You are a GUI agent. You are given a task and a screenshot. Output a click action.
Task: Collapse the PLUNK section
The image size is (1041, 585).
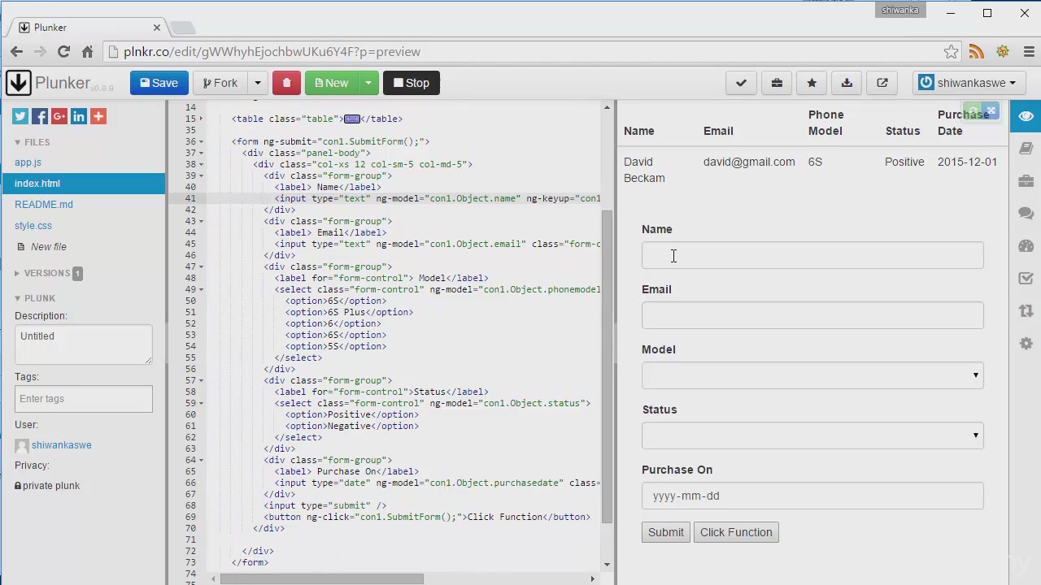[x=35, y=298]
